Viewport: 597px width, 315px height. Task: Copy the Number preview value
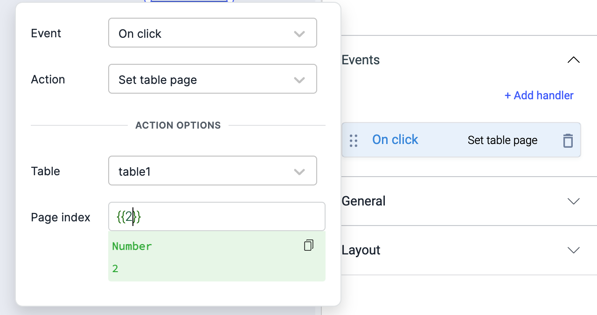point(308,246)
